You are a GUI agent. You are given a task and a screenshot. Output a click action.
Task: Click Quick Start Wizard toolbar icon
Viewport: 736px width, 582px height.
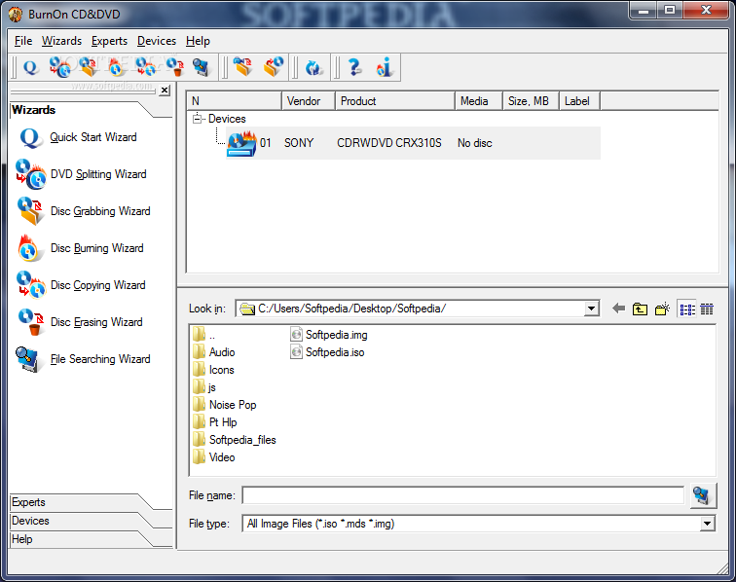coord(30,67)
